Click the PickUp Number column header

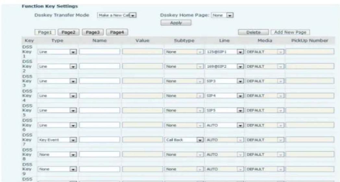point(310,40)
